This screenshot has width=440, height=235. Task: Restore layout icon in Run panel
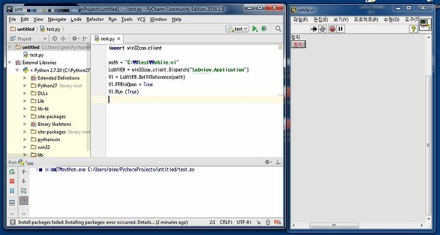[12, 203]
